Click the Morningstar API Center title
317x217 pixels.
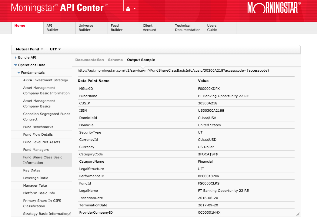pos(59,8)
